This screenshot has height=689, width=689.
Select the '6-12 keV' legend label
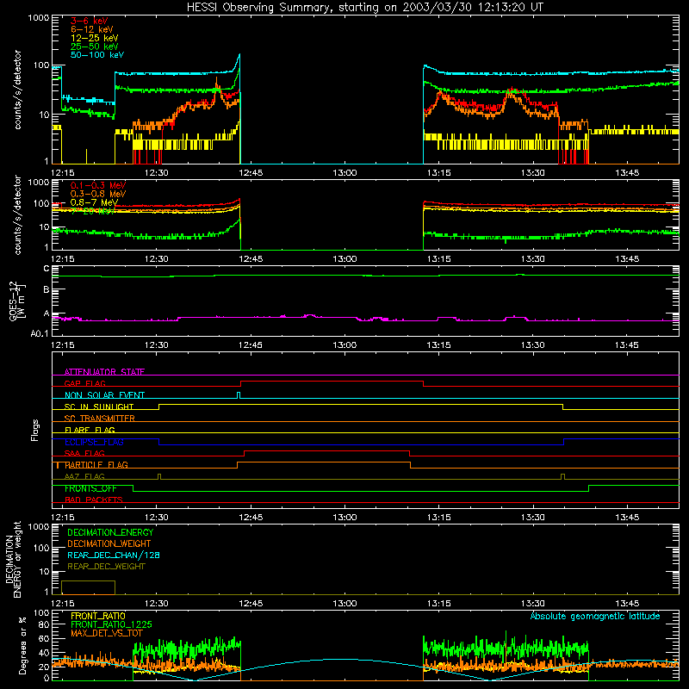click(x=91, y=29)
